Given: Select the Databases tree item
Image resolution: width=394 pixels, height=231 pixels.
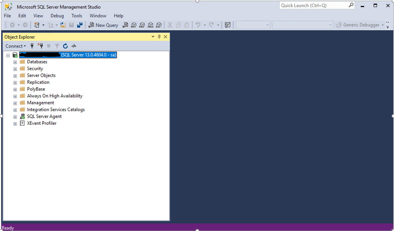Looking at the screenshot, I should (37, 62).
